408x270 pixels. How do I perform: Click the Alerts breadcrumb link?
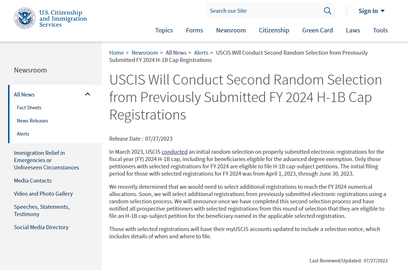(201, 52)
